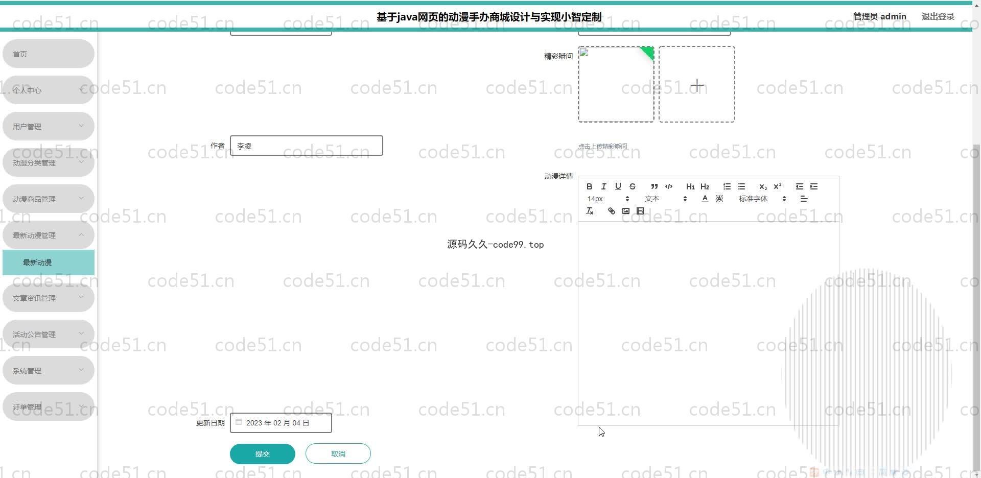
Task: Insert a blockquote with the quote icon
Action: click(654, 186)
